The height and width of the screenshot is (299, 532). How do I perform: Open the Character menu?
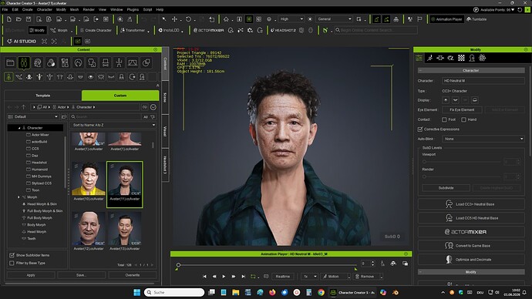[45, 9]
